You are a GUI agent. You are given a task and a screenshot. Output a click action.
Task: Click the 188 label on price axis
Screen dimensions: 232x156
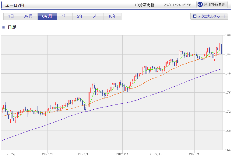[227, 35]
